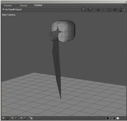Image resolution: width=127 pixels, height=121 pixels.
Task: Toggle the dim sphere icon in bottom bar
Action: [x=37, y=118]
